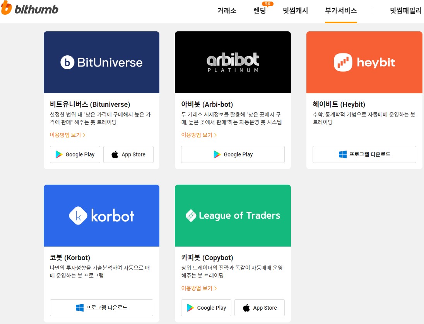Click Google Play button for Copybot

(x=206, y=308)
